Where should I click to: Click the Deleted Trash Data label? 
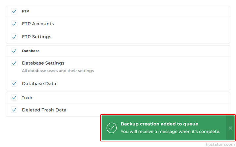pos(44,110)
